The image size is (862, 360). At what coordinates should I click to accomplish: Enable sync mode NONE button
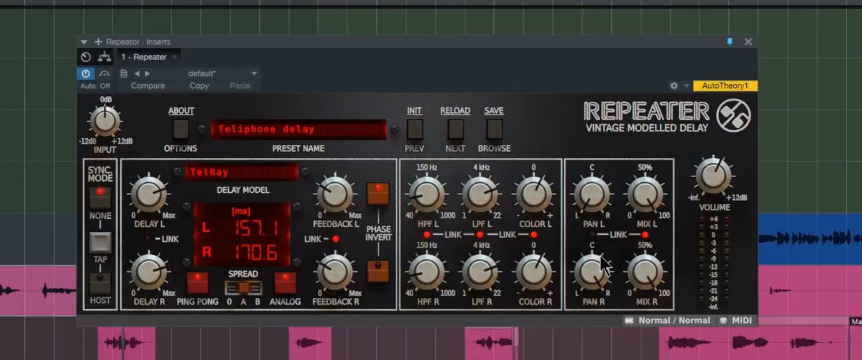coord(100,197)
